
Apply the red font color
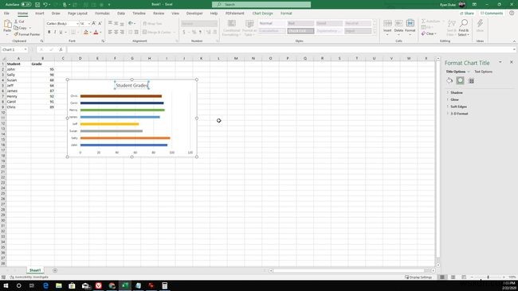tap(96, 32)
